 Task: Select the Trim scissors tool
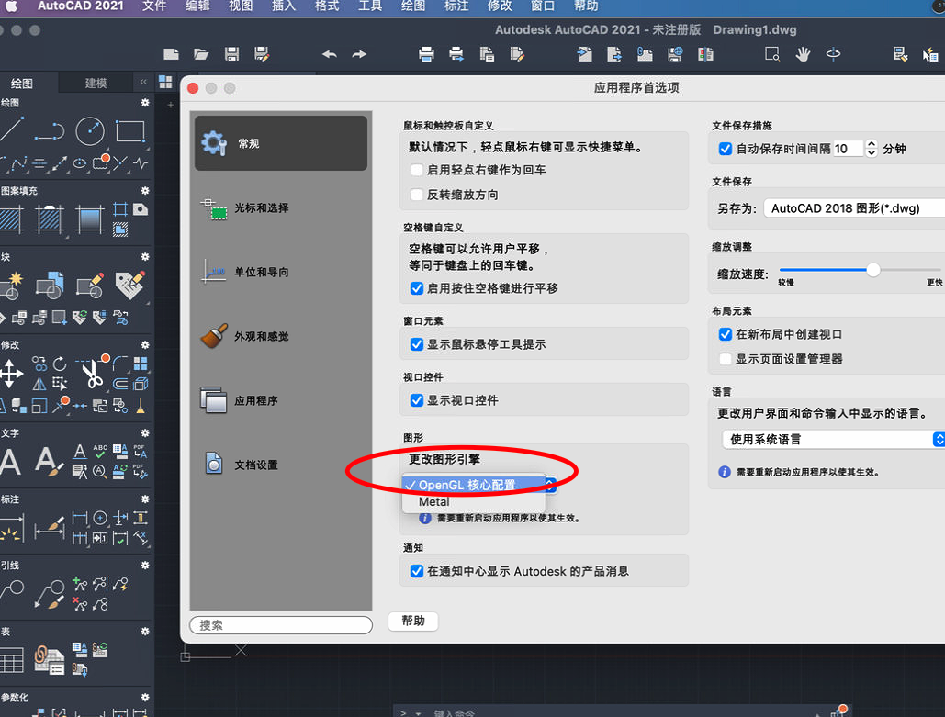92,374
